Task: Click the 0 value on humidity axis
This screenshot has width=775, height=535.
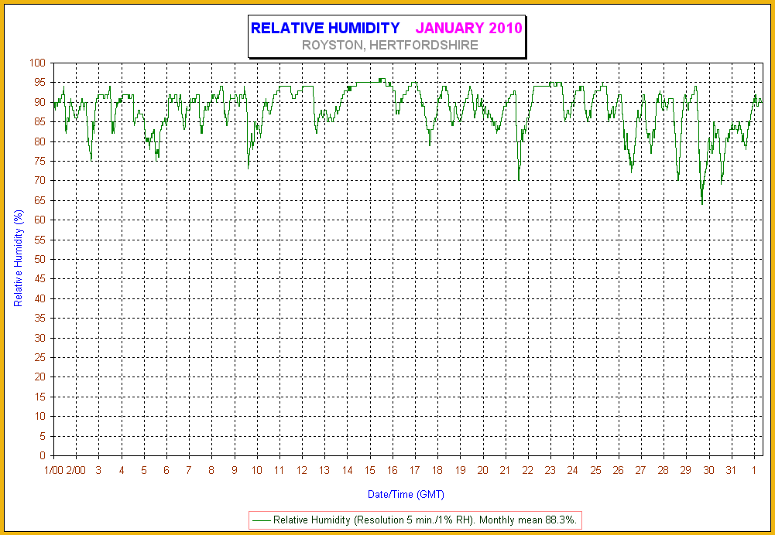Action: pos(43,455)
